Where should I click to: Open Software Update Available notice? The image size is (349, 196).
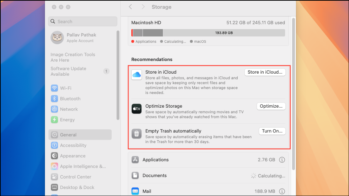click(x=68, y=71)
